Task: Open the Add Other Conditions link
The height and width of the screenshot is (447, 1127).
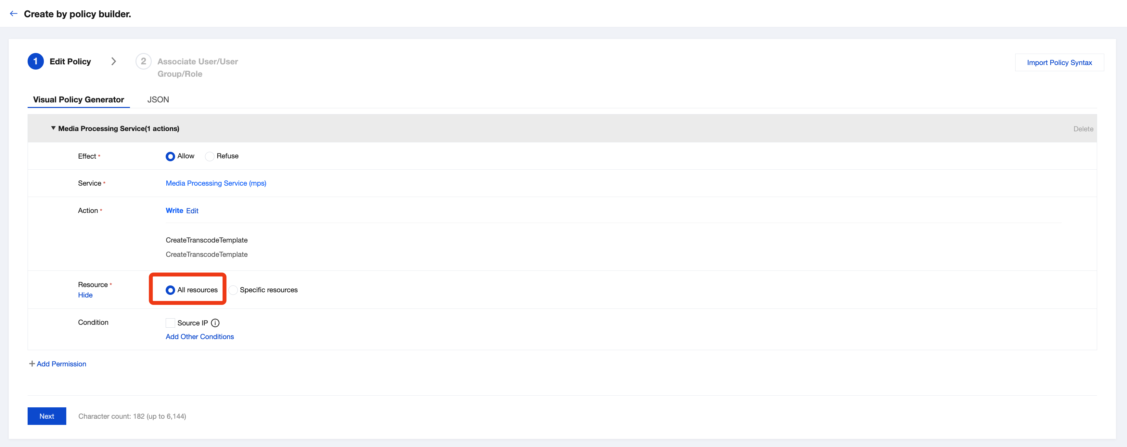Action: (199, 337)
